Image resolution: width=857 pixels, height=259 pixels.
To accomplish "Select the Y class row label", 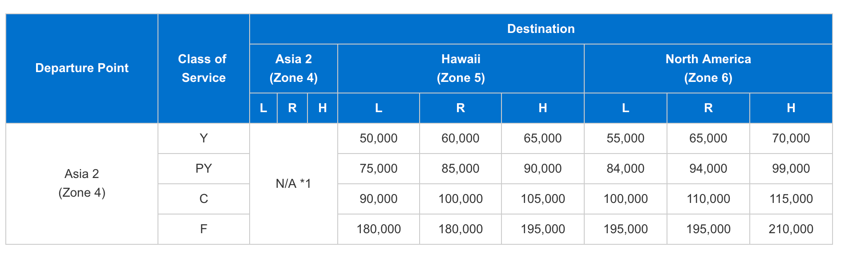I will coord(204,138).
